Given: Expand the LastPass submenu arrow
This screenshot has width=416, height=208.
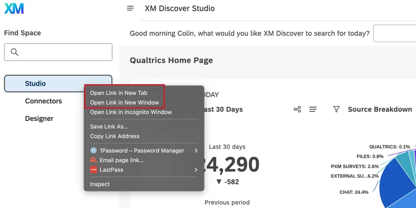Looking at the screenshot, I should pyautogui.click(x=196, y=170).
